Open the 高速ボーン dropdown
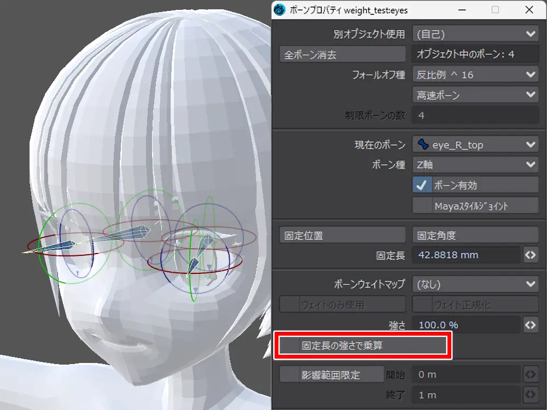Image resolution: width=547 pixels, height=410 pixels. coord(475,95)
